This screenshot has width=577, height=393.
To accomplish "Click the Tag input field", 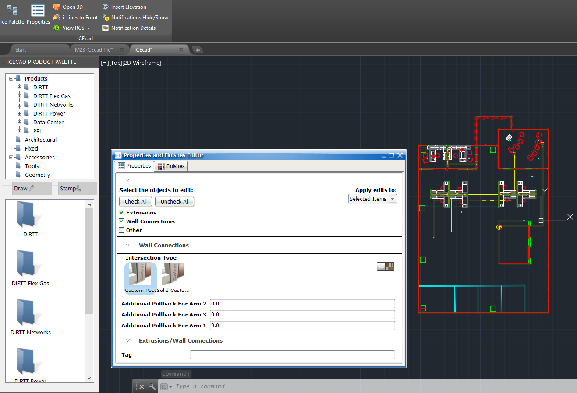I will 292,355.
